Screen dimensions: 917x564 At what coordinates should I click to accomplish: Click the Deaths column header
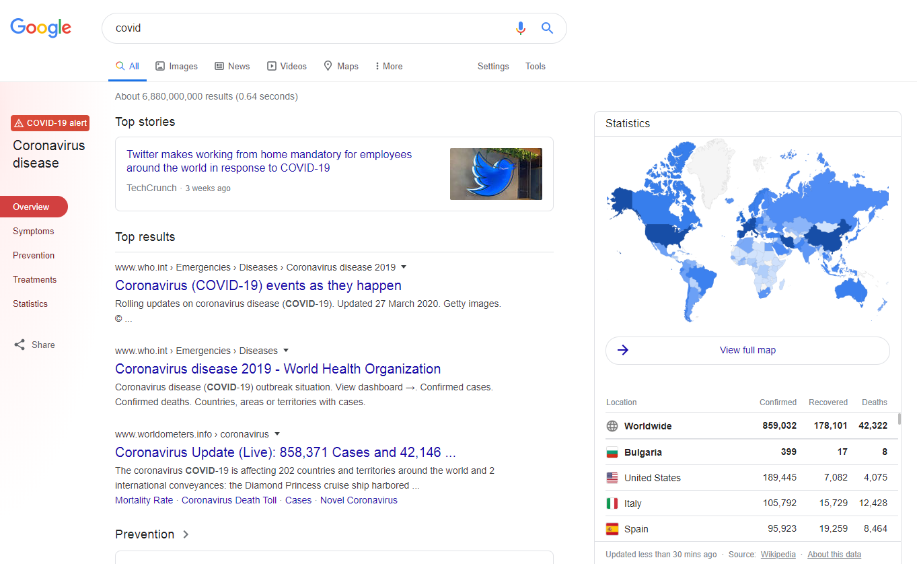(875, 402)
